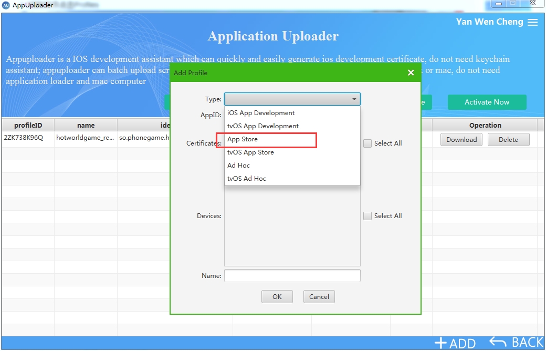Tick Select All checkbox next to Devices
This screenshot has width=546, height=351.
[x=367, y=216]
